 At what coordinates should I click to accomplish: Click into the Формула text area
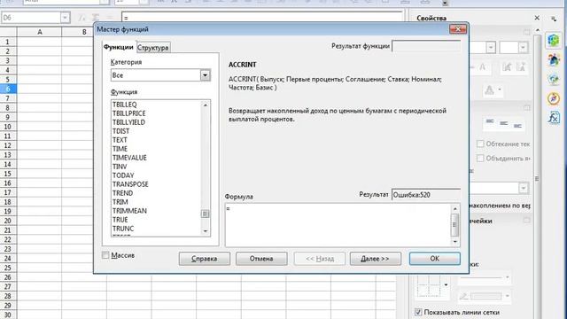[x=338, y=224]
